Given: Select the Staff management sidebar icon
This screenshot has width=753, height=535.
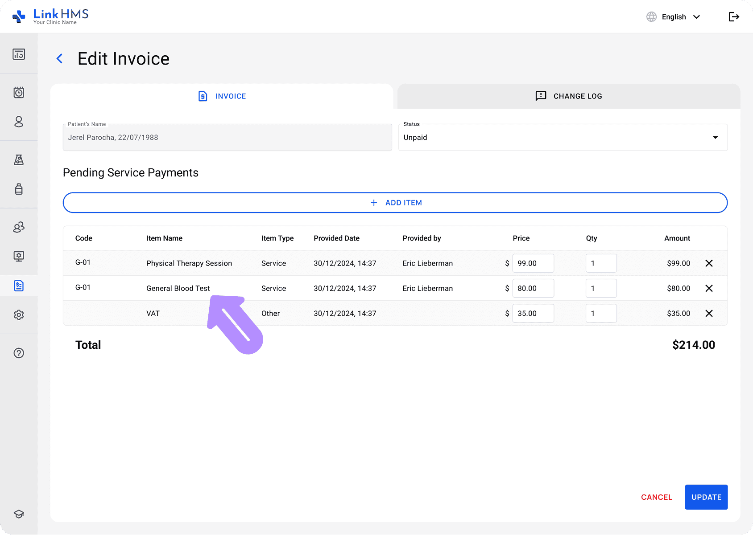Looking at the screenshot, I should tap(19, 227).
